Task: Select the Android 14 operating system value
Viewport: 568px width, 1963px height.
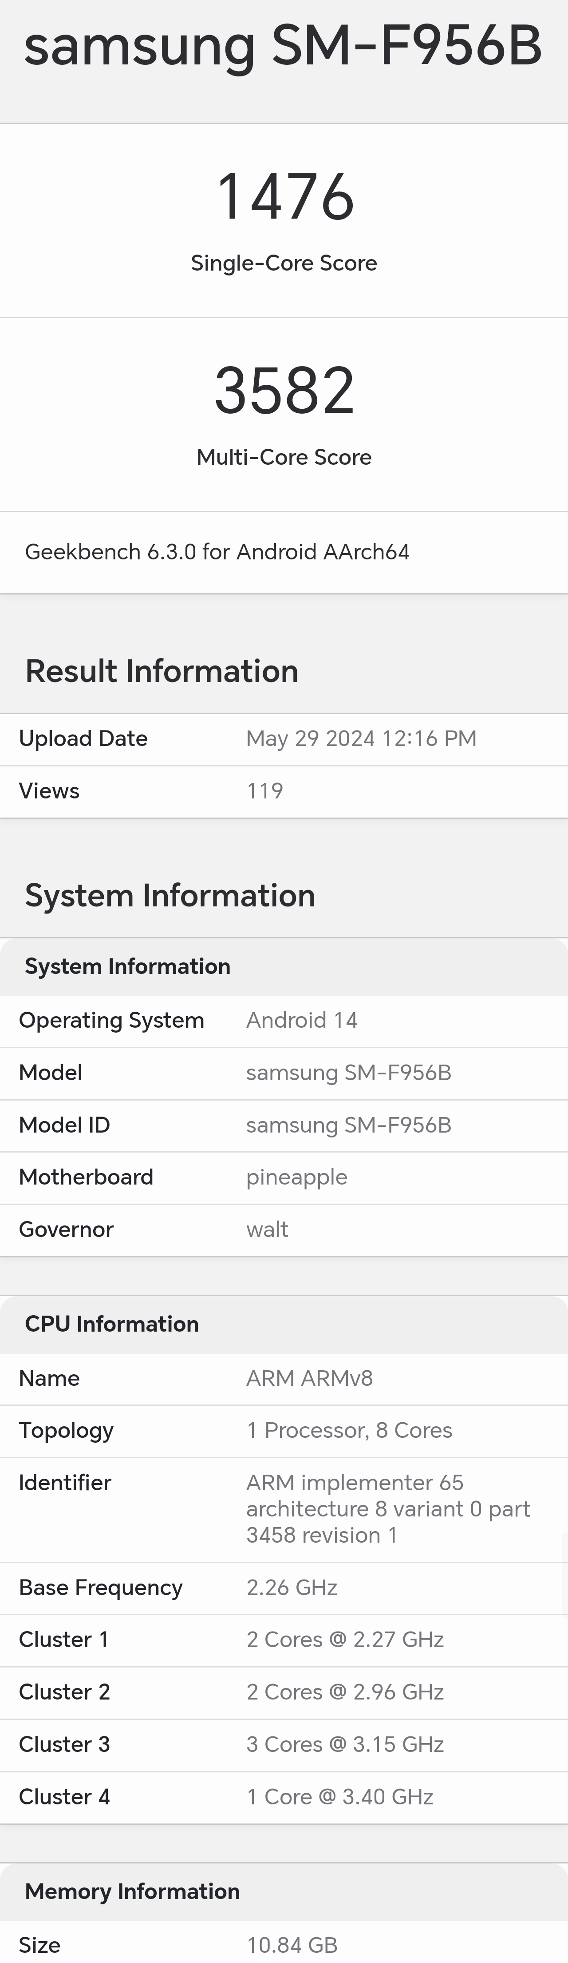Action: 301,1020
